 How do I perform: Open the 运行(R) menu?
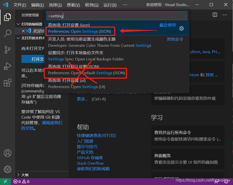110,5
